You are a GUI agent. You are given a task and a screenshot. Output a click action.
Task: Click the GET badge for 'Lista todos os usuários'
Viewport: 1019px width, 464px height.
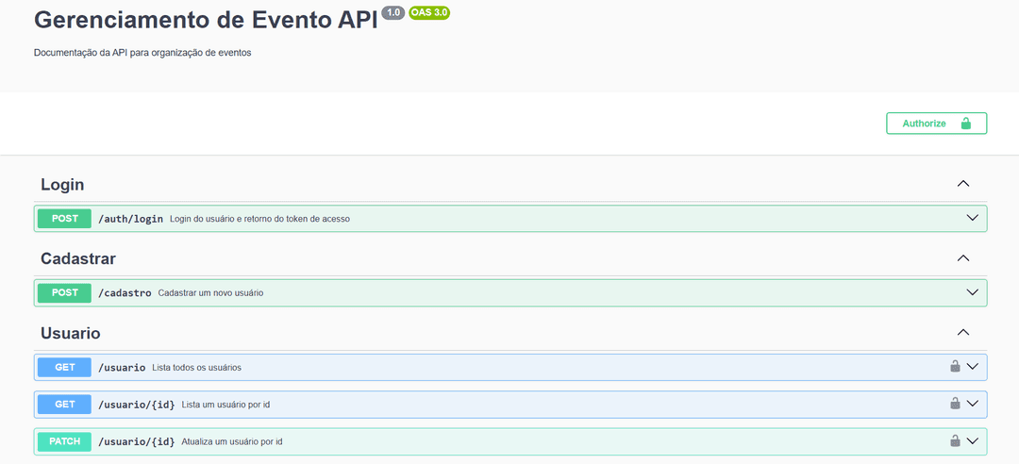64,367
